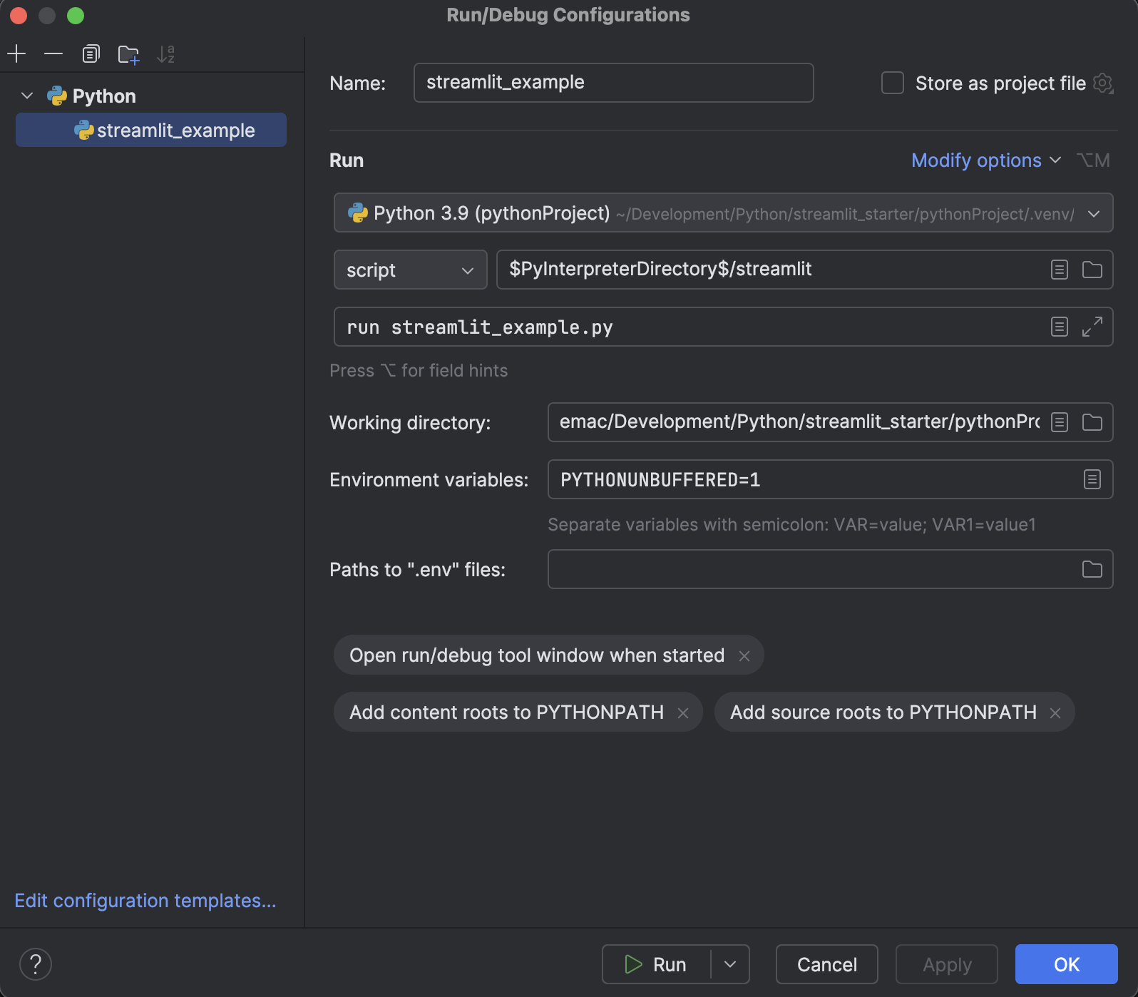Confirm dialog with OK button

1067,964
